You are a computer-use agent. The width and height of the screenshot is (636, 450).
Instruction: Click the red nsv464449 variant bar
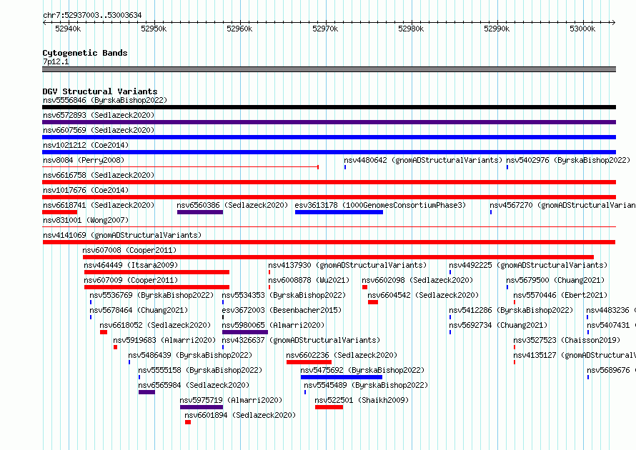pyautogui.click(x=156, y=272)
